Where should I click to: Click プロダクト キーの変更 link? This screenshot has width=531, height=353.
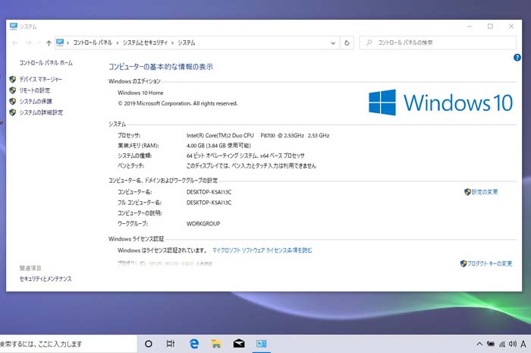pyautogui.click(x=490, y=263)
